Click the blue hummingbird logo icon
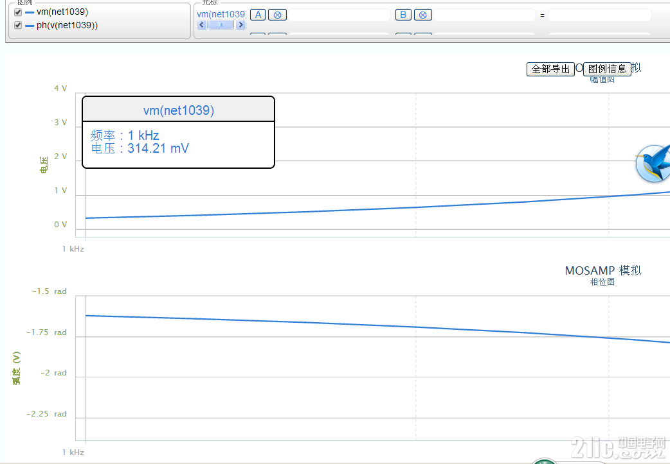This screenshot has width=670, height=464. [653, 164]
